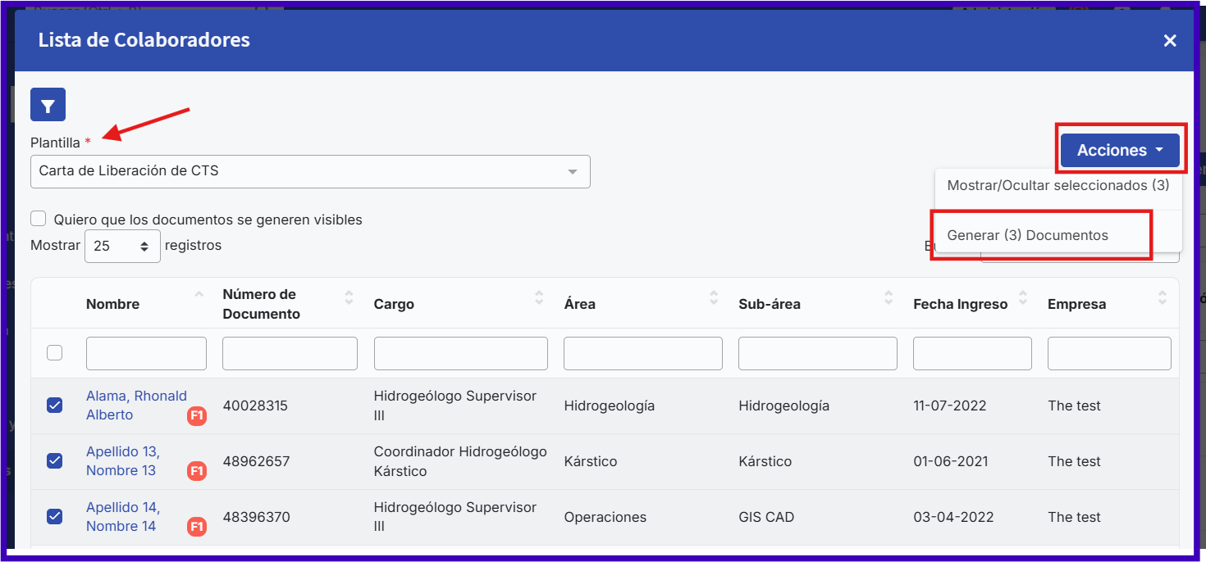This screenshot has height=562, width=1206.
Task: Click the F1 badge beside Apellido 13
Action: (x=197, y=471)
